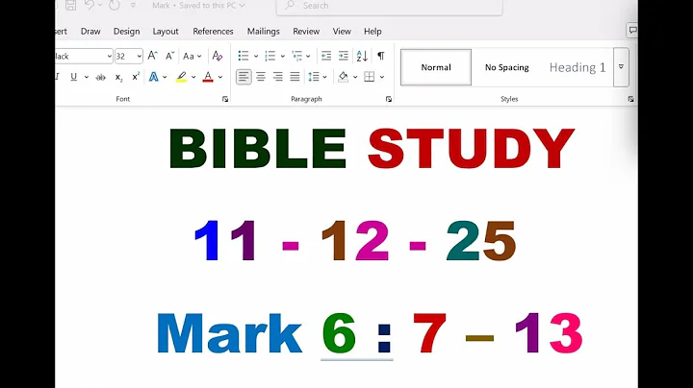Apply numbered list
693x388 pixels.
click(x=269, y=56)
